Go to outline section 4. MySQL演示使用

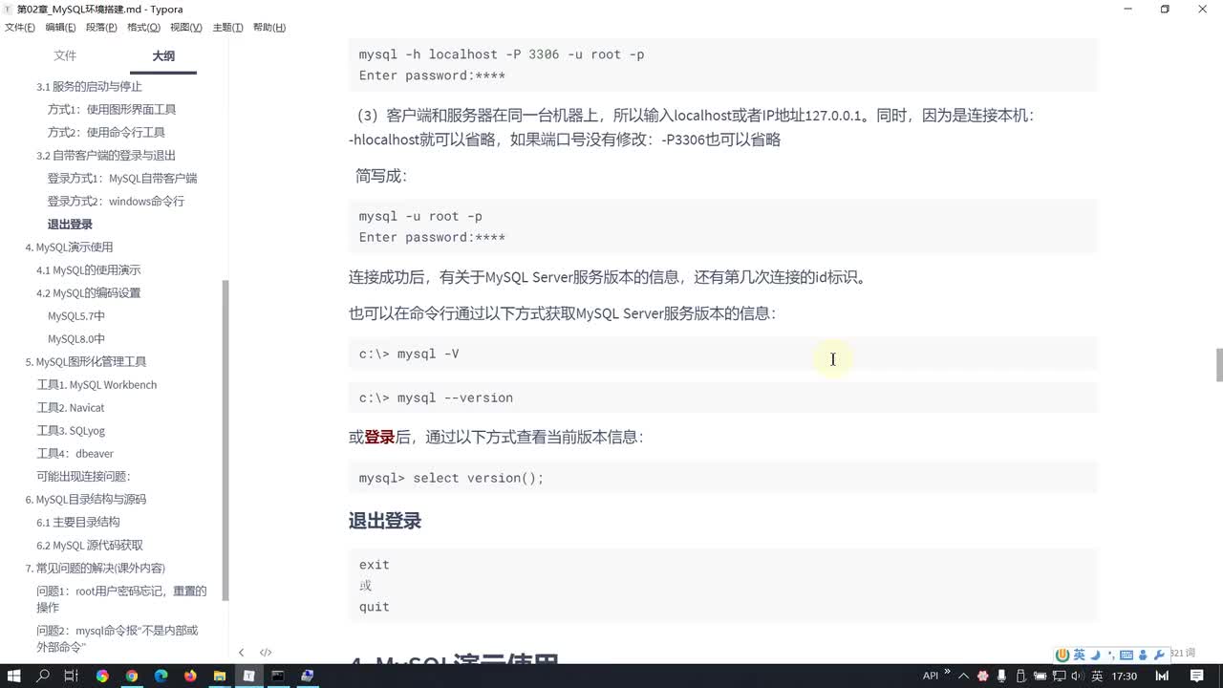pyautogui.click(x=69, y=247)
